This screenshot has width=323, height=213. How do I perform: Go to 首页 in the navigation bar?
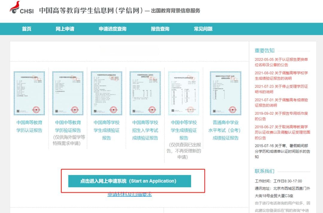pos(27,29)
